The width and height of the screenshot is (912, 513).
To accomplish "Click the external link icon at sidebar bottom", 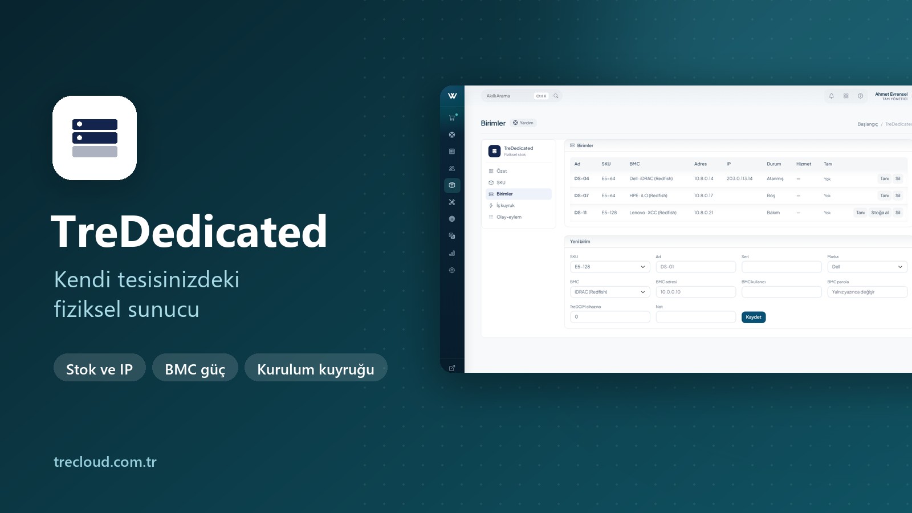I will pyautogui.click(x=452, y=368).
